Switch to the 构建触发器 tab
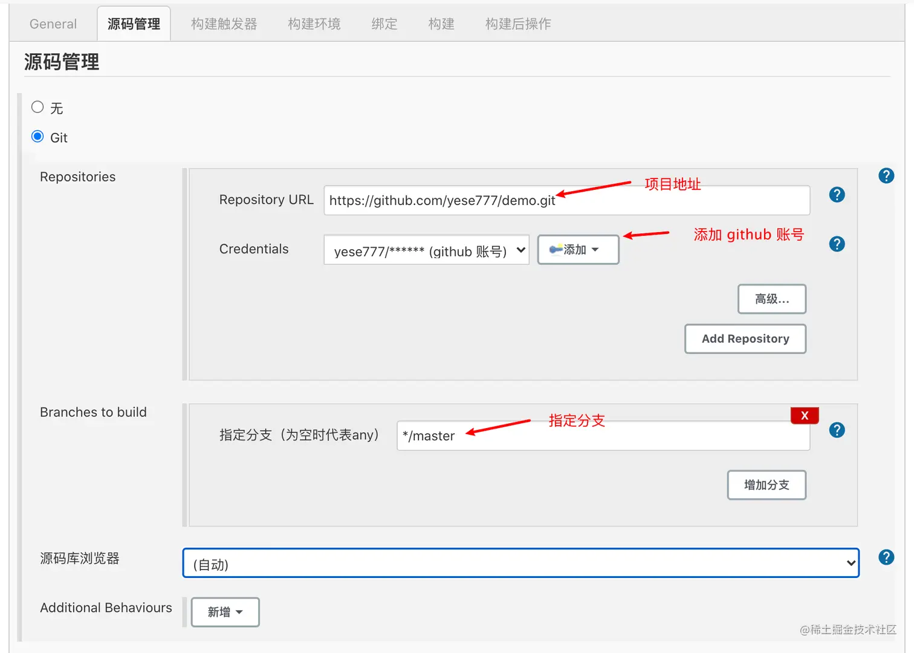 [224, 24]
